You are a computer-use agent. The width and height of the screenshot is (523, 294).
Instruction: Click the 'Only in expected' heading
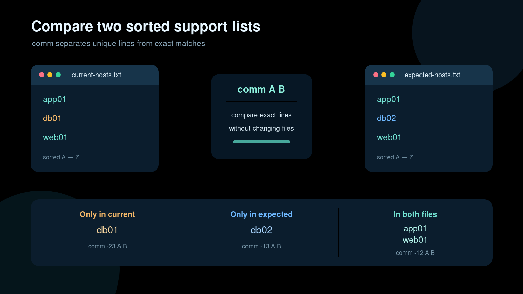coord(261,214)
